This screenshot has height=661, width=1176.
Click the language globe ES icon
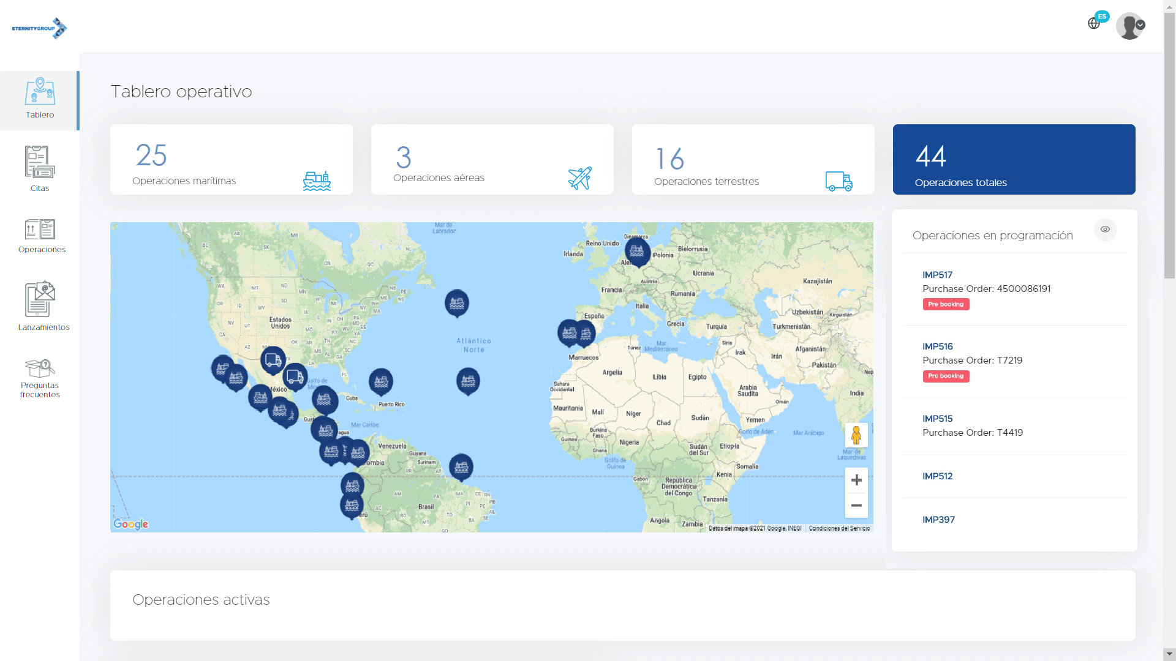pyautogui.click(x=1098, y=21)
